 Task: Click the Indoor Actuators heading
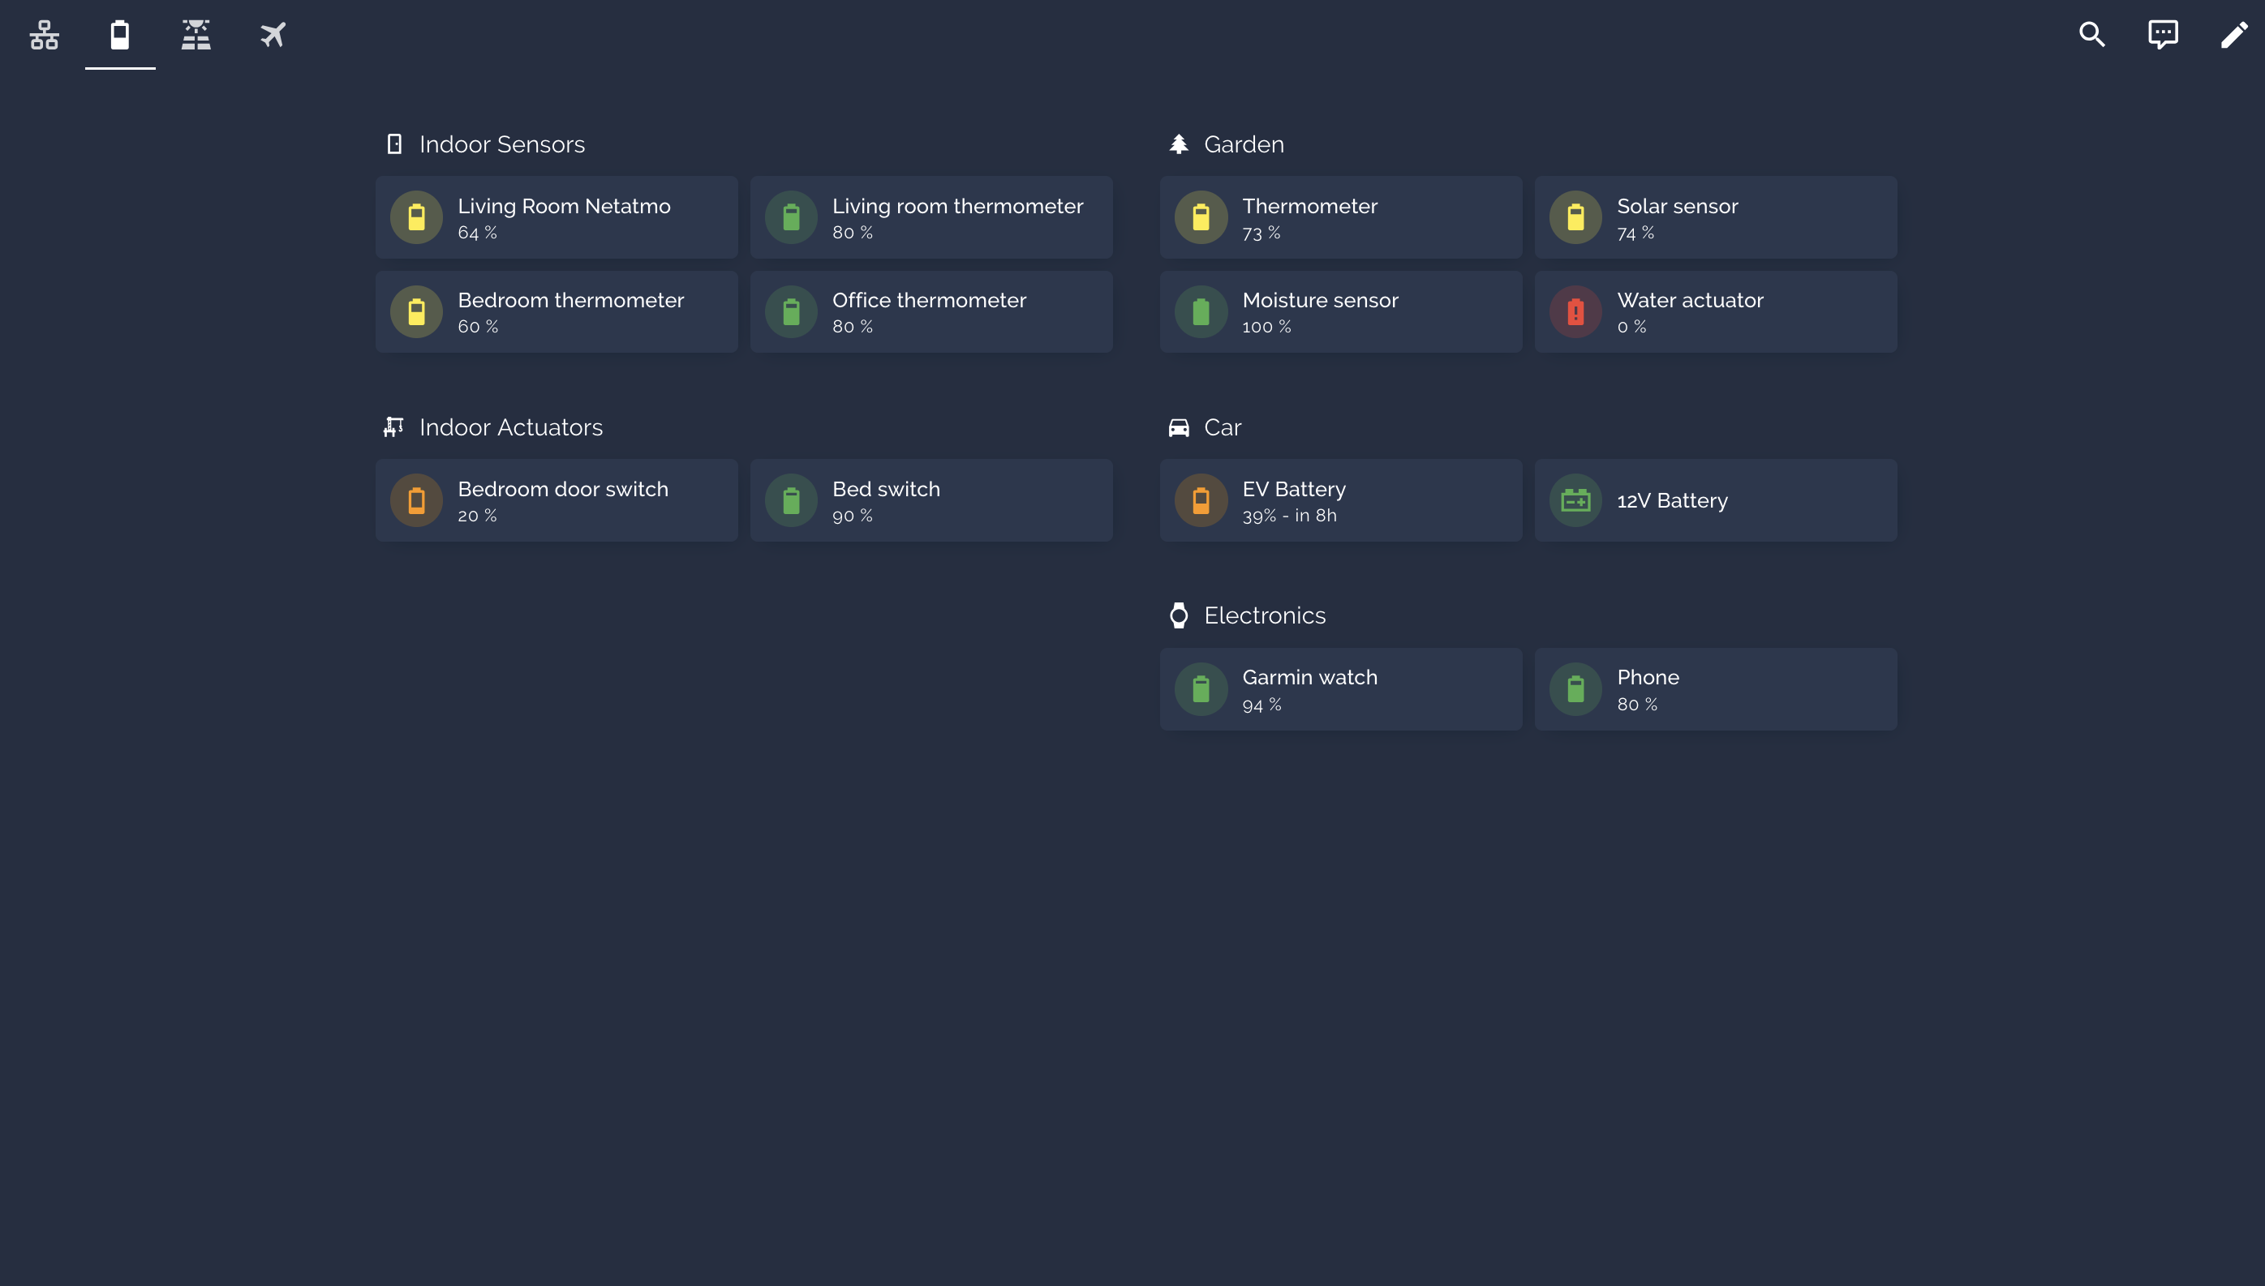pyautogui.click(x=509, y=427)
